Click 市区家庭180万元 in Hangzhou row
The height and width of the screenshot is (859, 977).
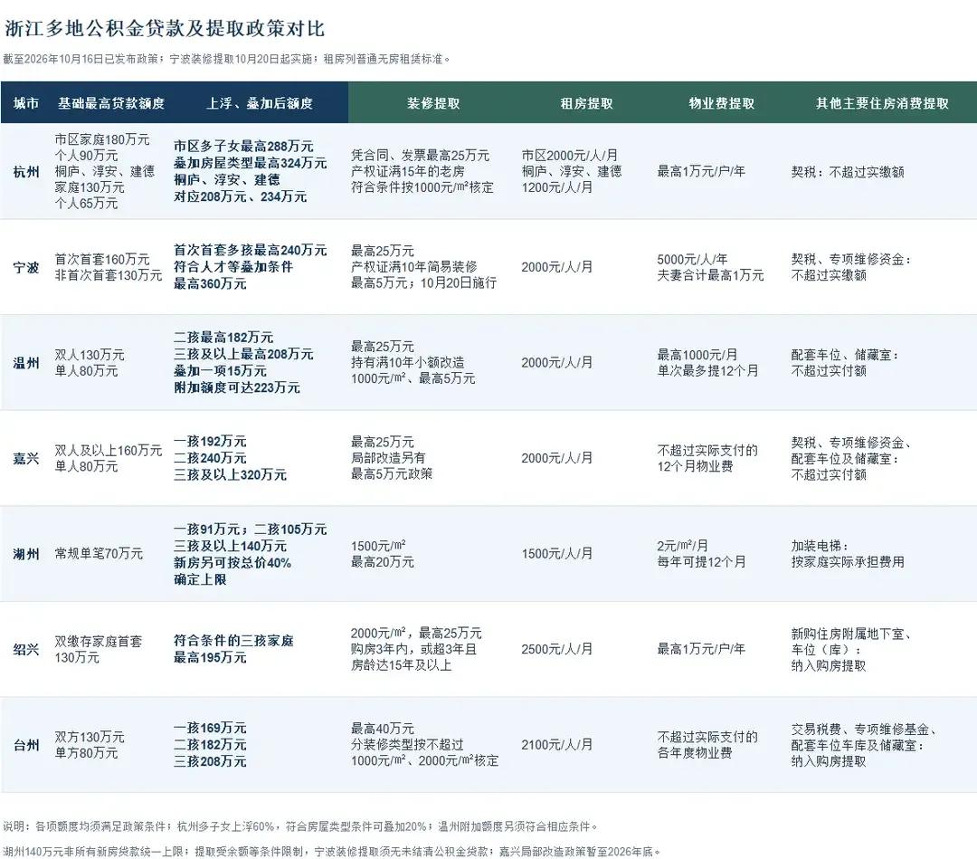102,139
